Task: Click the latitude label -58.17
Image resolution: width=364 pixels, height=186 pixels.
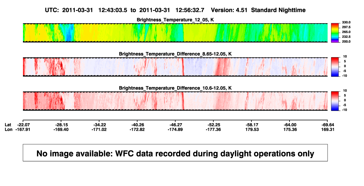Action: (252, 125)
